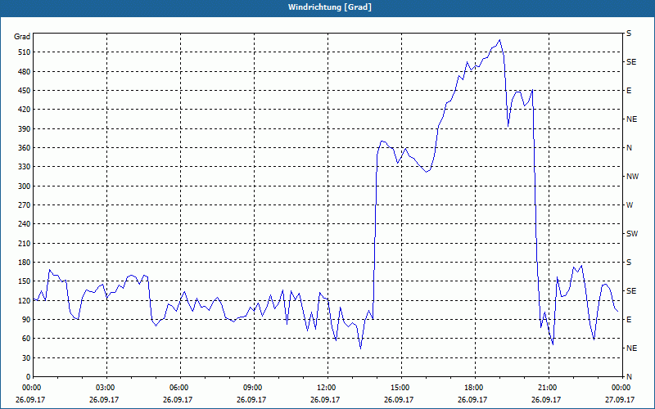Click the 12:00 time label
The image size is (655, 409).
pos(325,388)
